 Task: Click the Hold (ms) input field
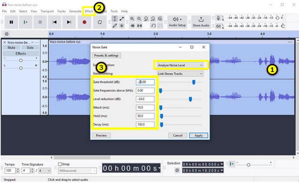click(145, 116)
